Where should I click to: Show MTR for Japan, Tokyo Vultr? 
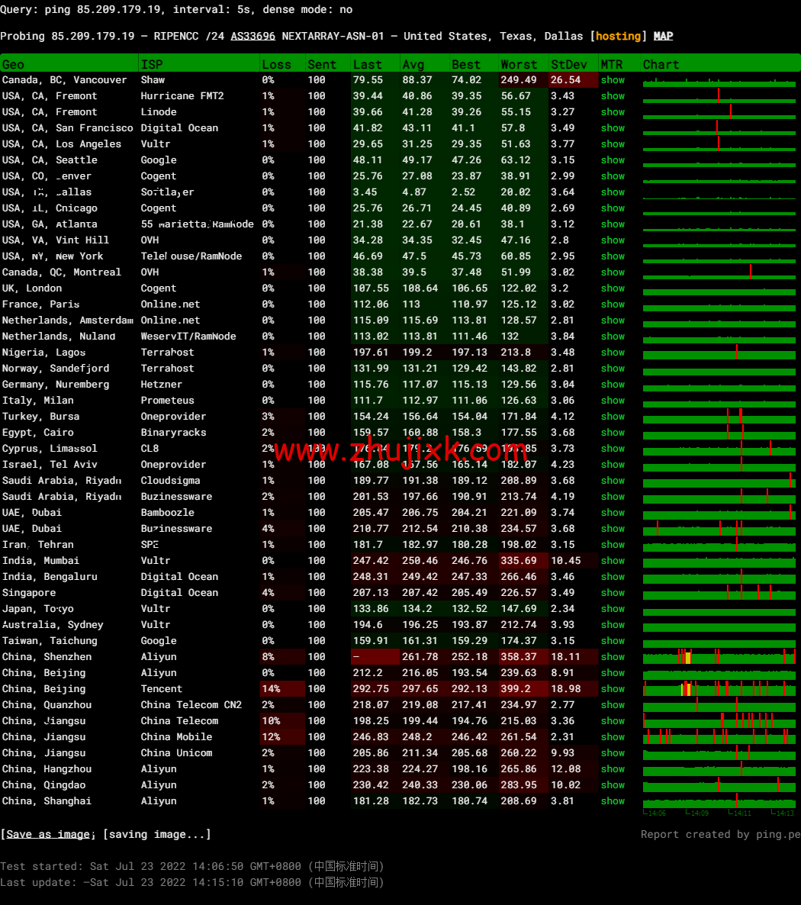612,609
